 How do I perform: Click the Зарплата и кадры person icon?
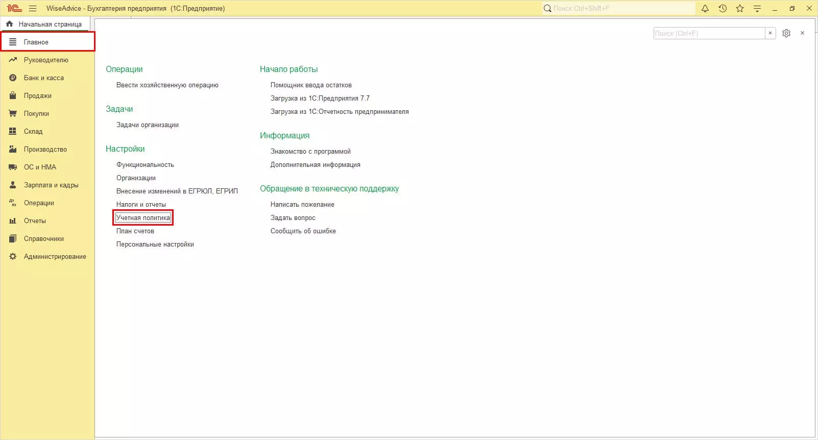(x=13, y=185)
